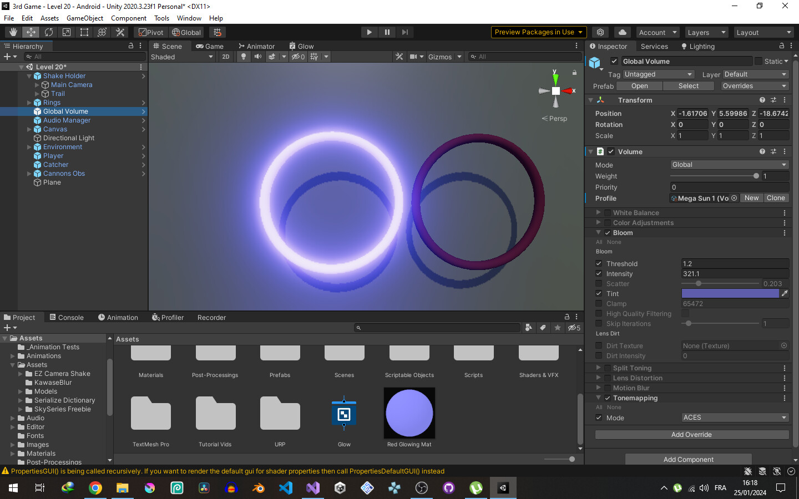This screenshot has width=799, height=499.
Task: Select the Scale tool
Action: tap(66, 32)
